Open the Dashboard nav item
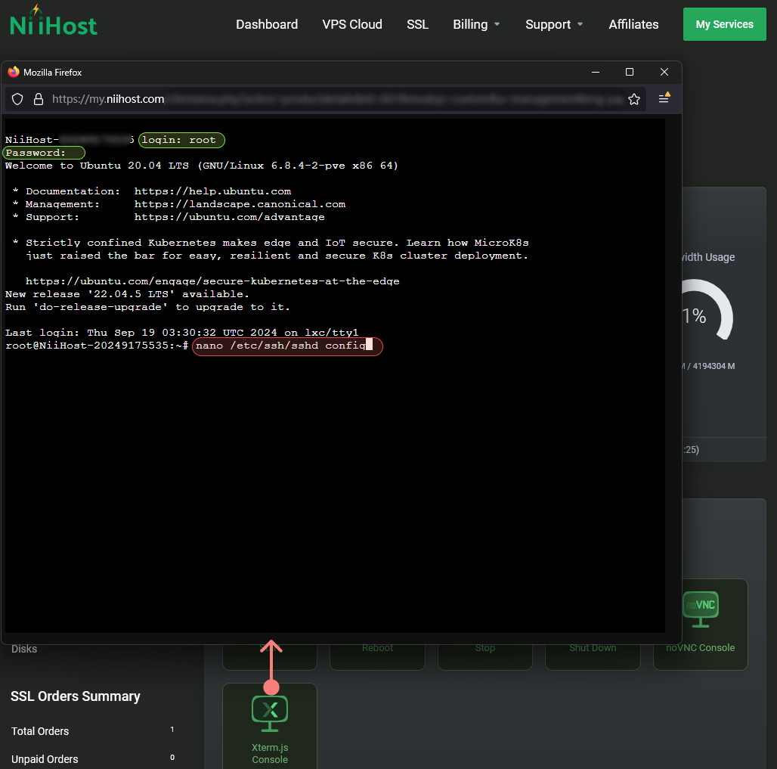 pyautogui.click(x=267, y=24)
